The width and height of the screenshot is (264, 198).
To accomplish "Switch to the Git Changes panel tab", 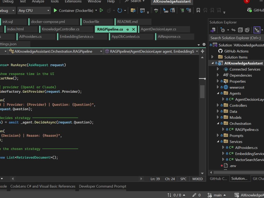I will (258, 179).
